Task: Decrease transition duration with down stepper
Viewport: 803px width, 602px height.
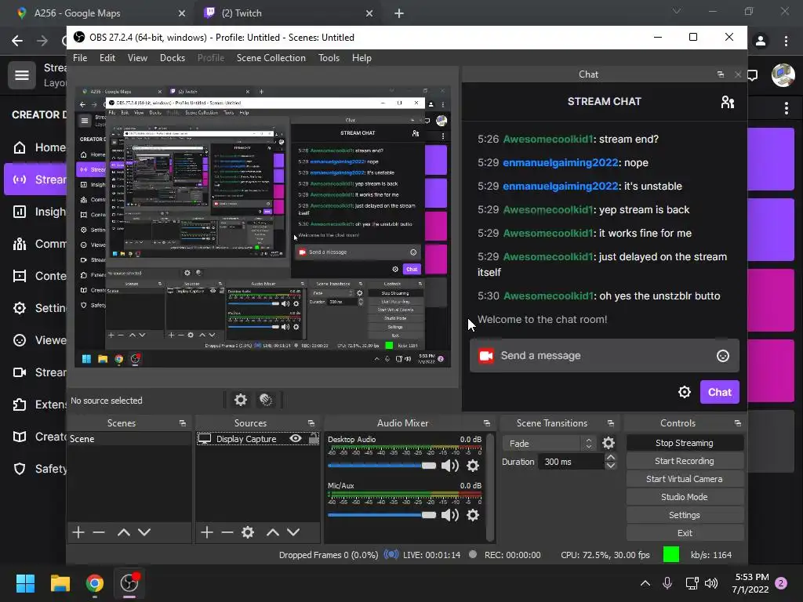Action: click(610, 466)
